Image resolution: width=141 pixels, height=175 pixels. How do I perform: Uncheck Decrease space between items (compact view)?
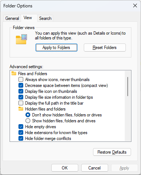click(x=21, y=85)
